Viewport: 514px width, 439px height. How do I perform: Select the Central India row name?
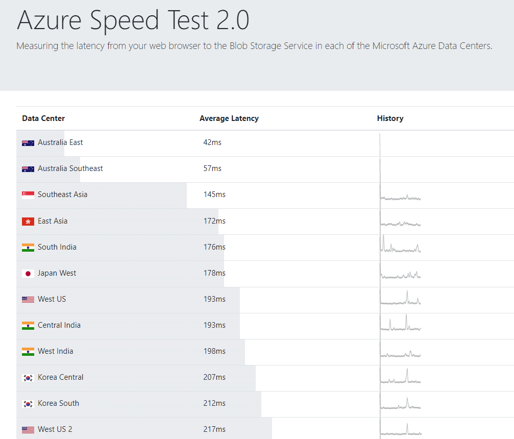pos(59,325)
